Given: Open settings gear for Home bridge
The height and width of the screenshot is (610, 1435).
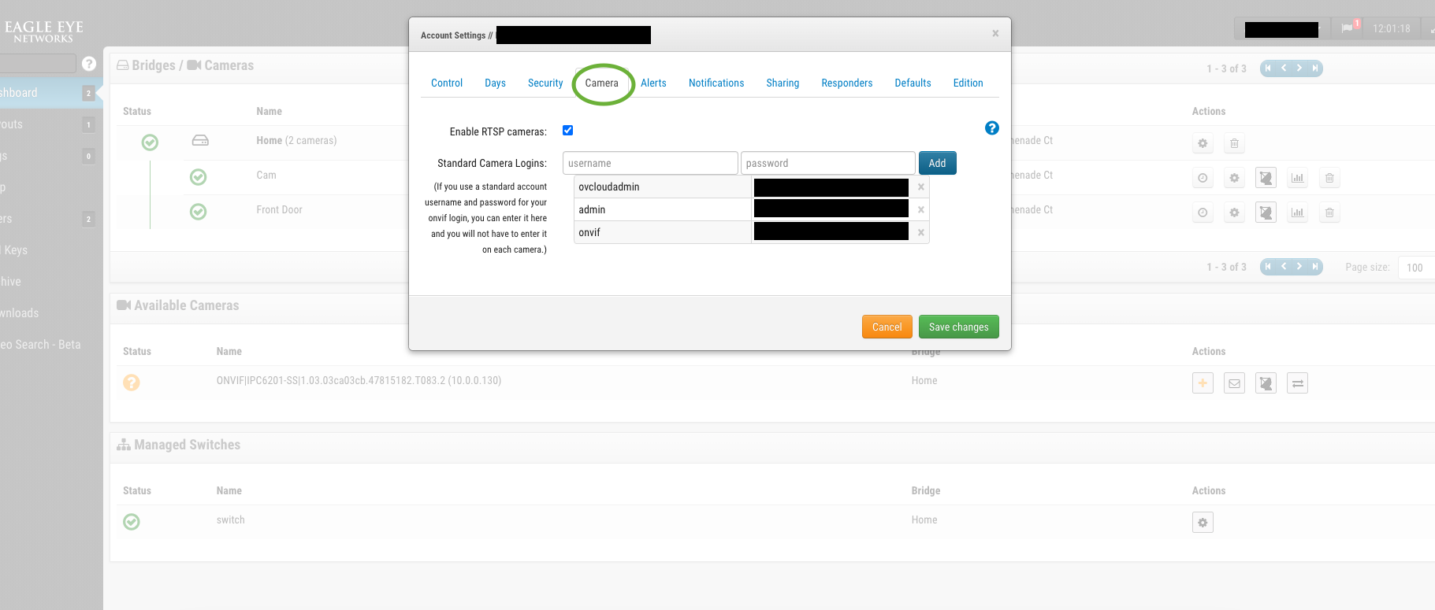Looking at the screenshot, I should tap(1203, 143).
